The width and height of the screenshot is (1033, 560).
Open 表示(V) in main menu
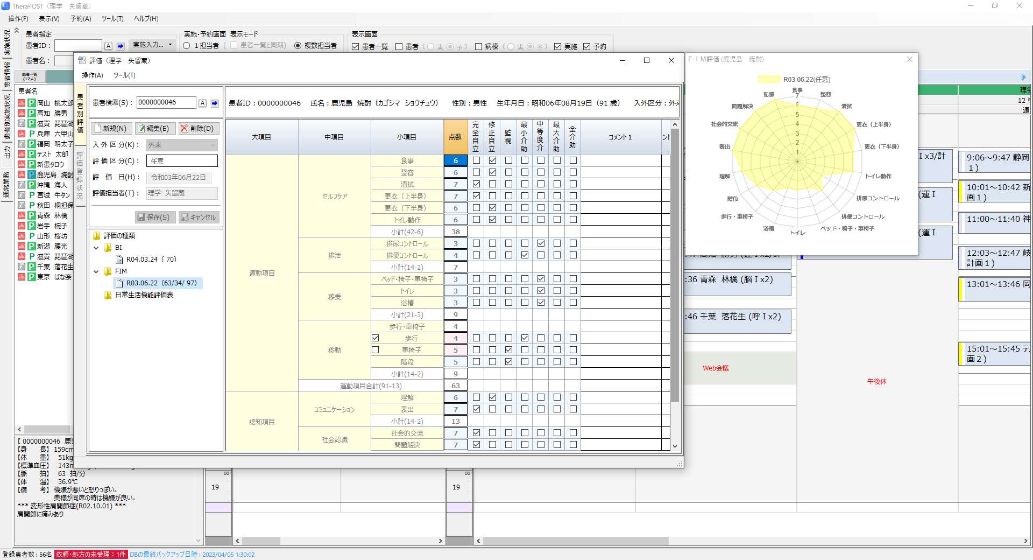[49, 19]
